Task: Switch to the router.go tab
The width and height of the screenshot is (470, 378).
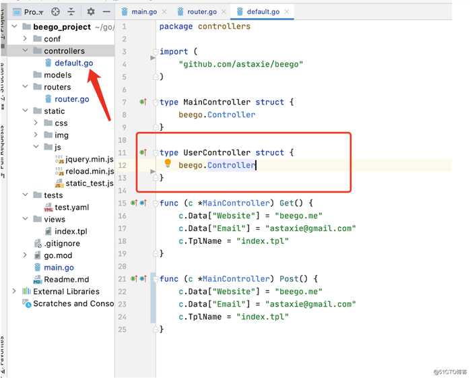Action: [202, 11]
